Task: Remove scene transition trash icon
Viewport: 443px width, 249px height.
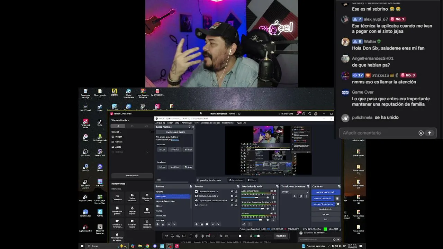Action: 300,196
